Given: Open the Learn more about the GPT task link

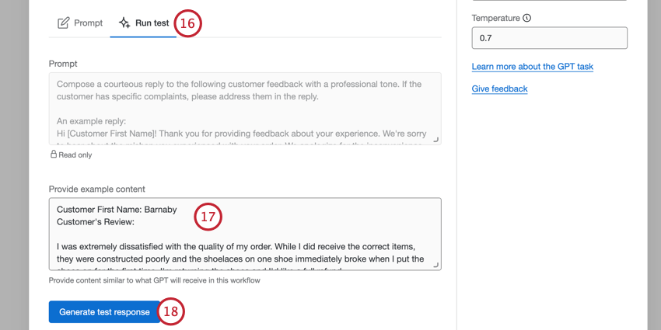Looking at the screenshot, I should coord(532,67).
